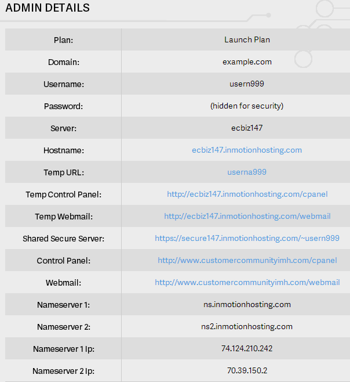Click the Password row label
Screen dimensions: 350x382
click(64, 106)
